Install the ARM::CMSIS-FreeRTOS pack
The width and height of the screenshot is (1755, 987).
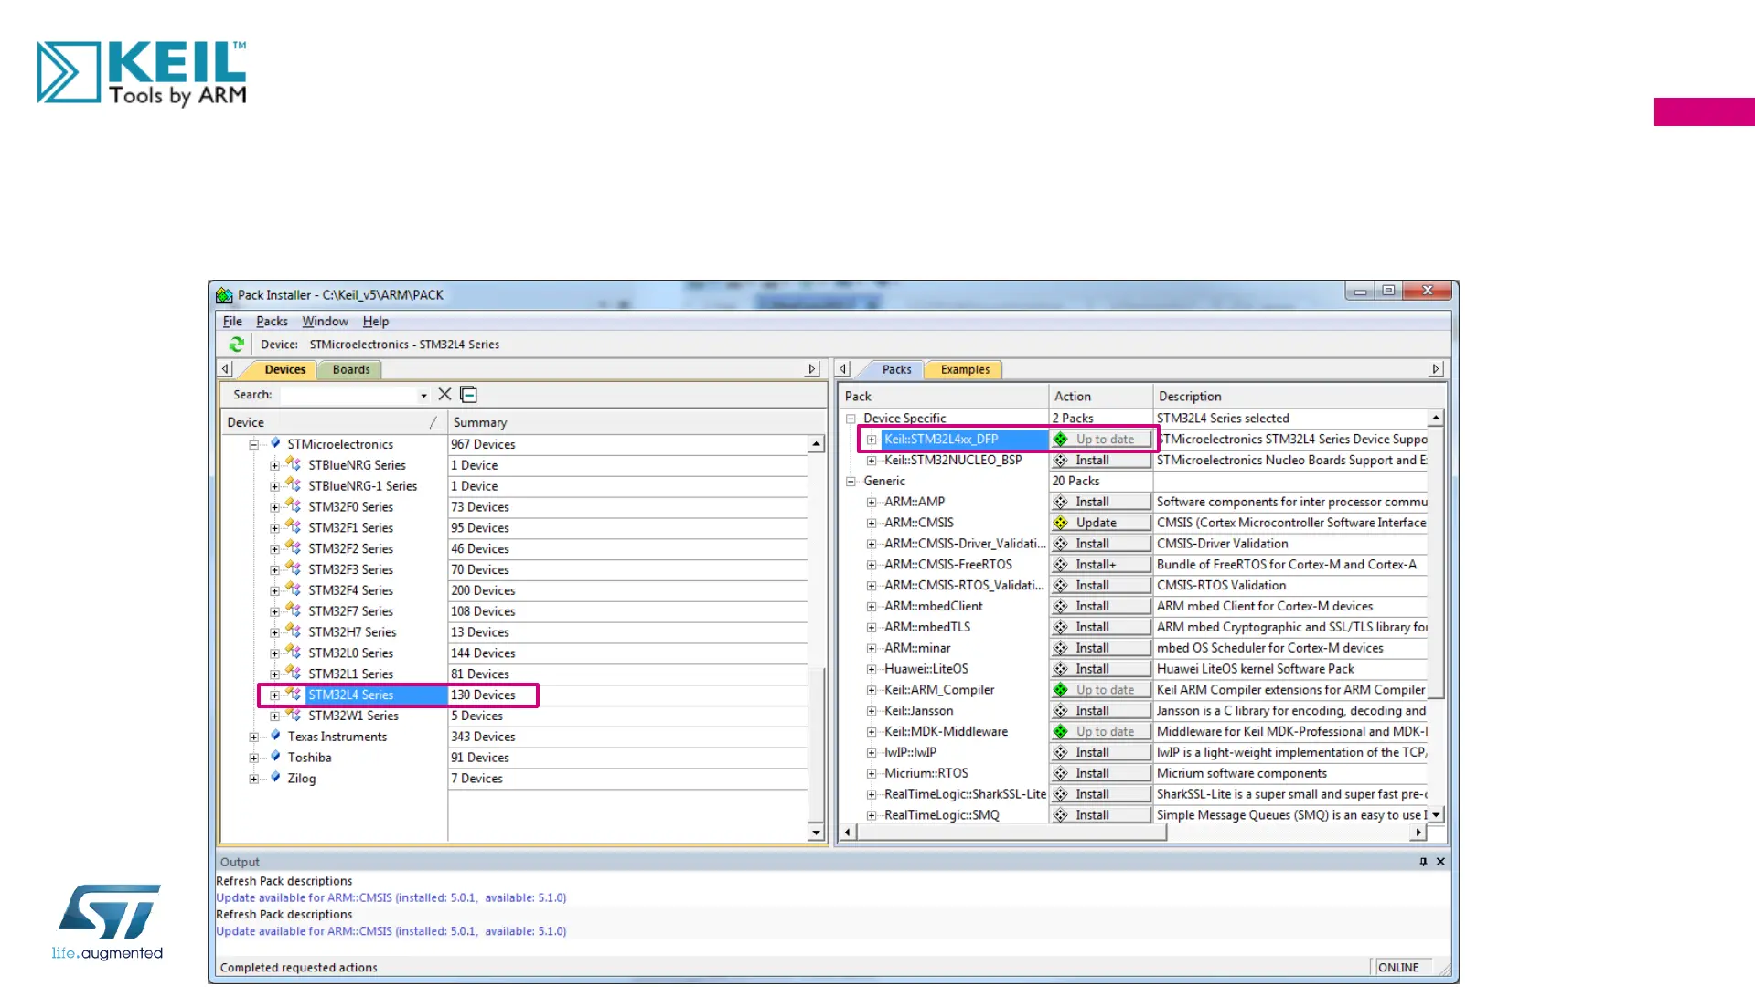click(x=1100, y=565)
